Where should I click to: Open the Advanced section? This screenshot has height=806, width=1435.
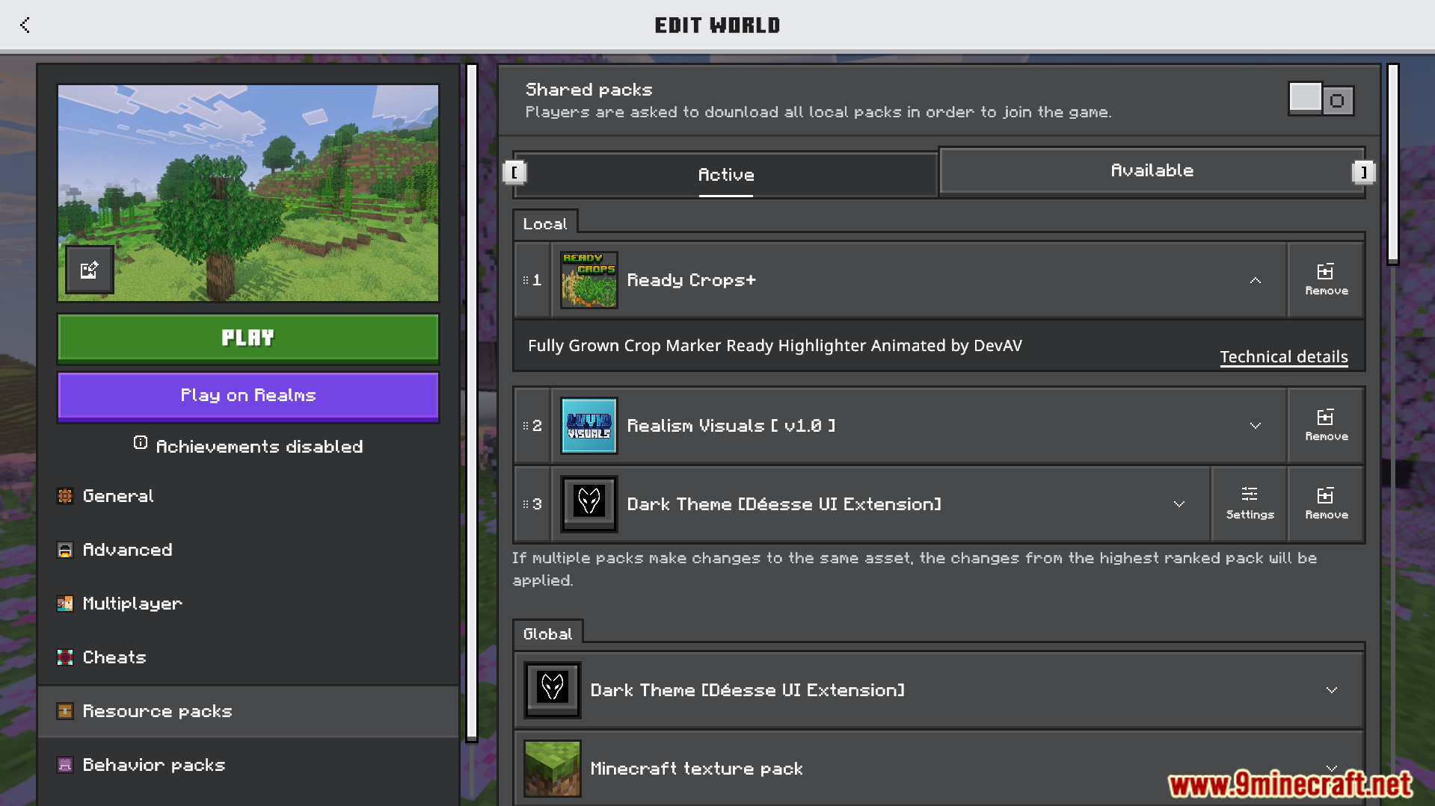point(248,550)
